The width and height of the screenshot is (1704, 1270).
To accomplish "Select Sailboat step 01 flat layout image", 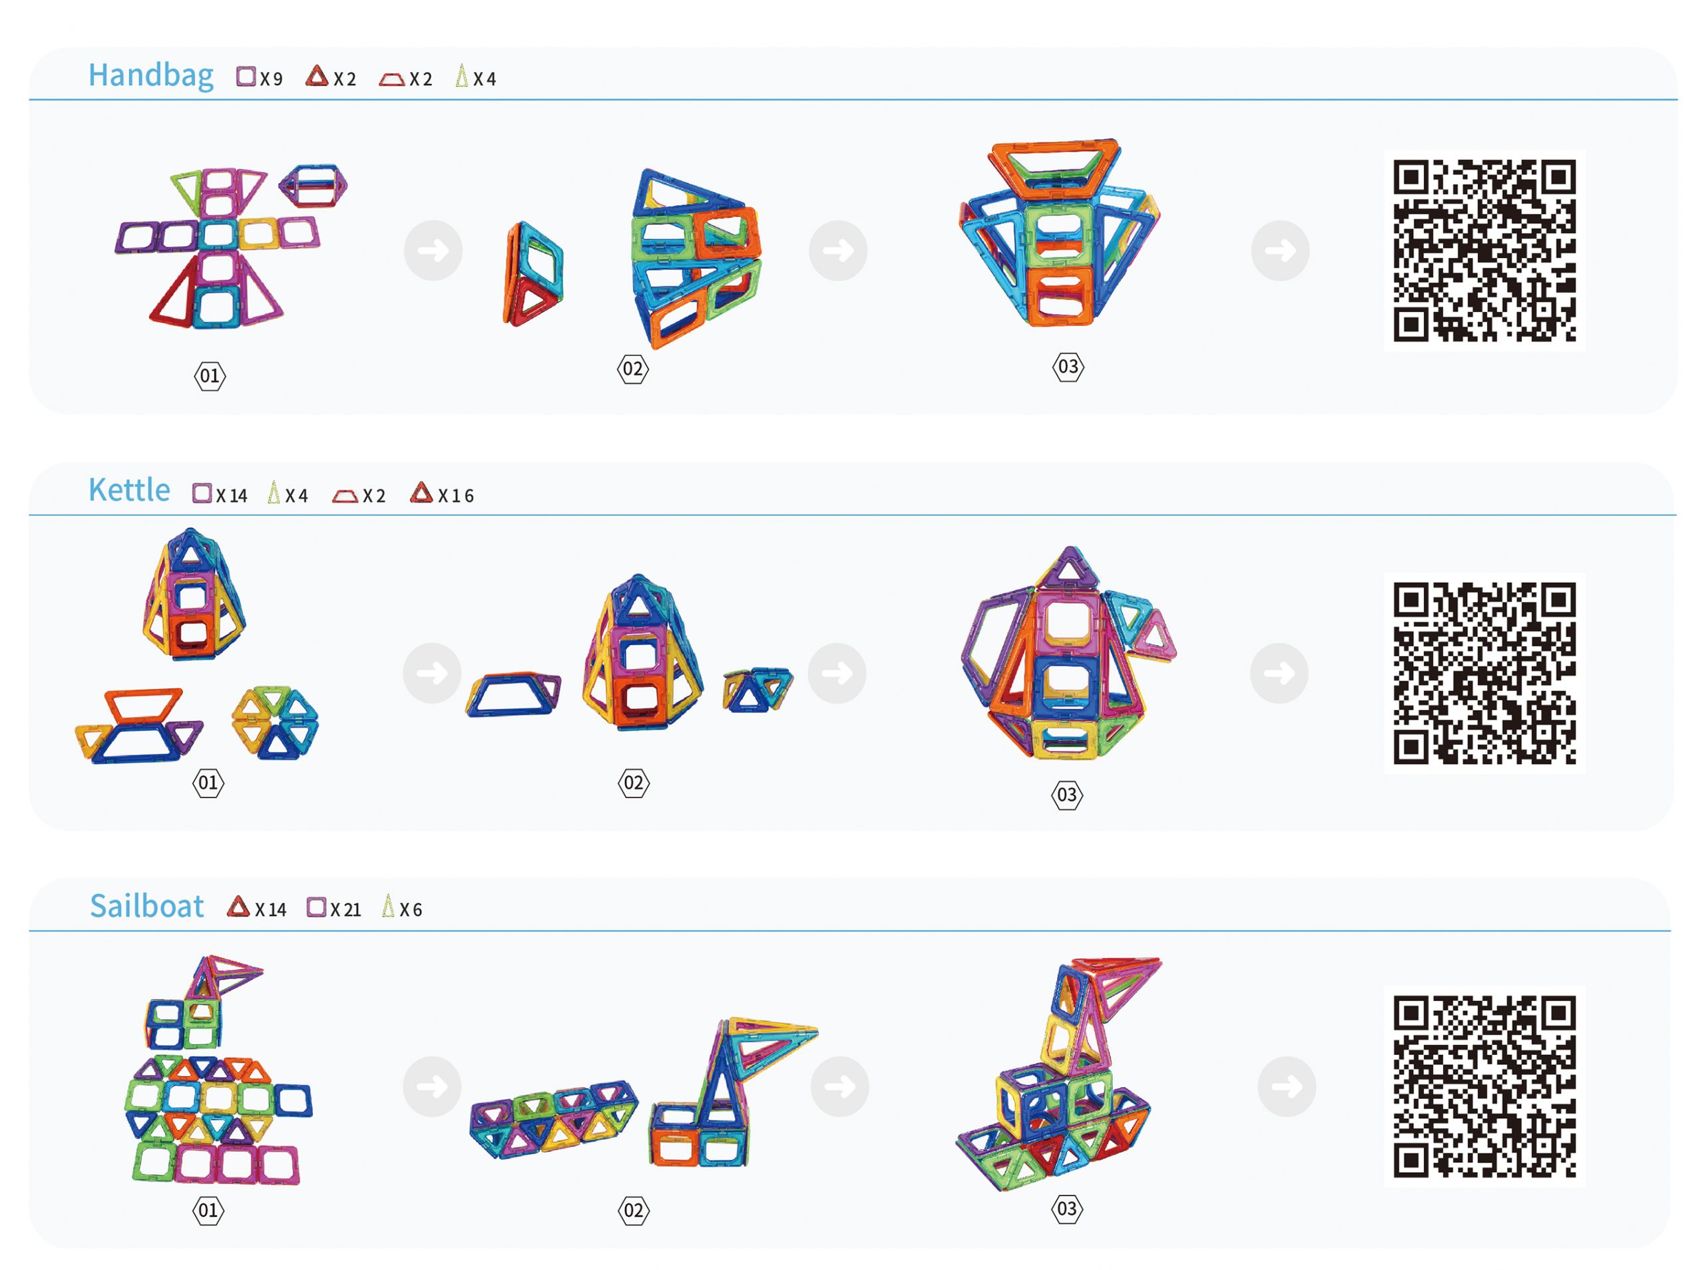I will pos(218,1070).
